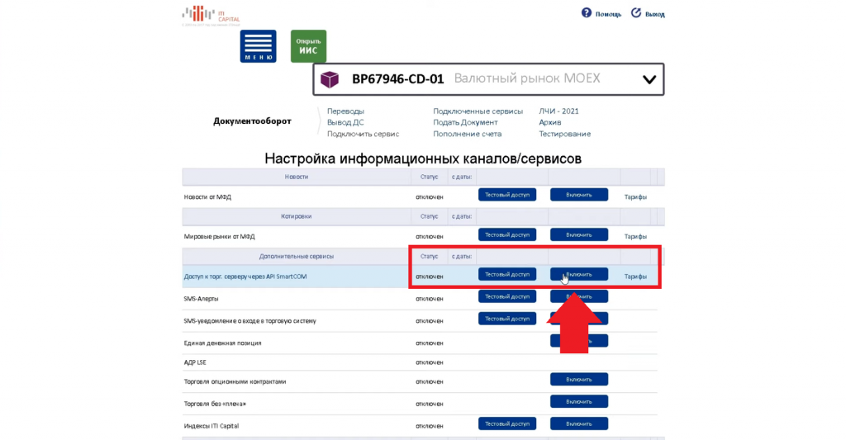Open Тарифы for Новости от МФД
The height and width of the screenshot is (440, 846).
[635, 196]
